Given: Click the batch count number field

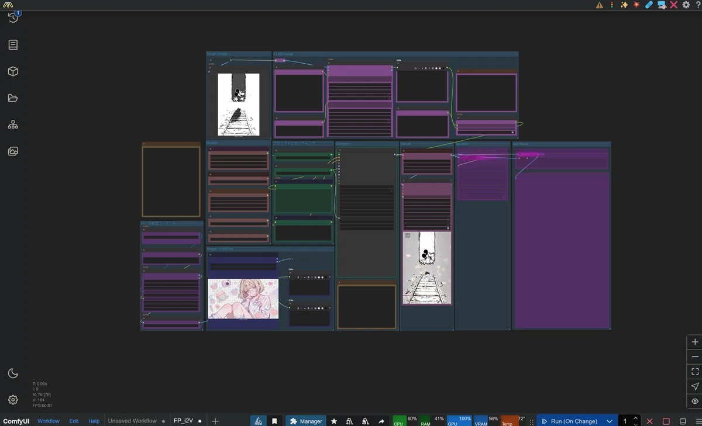Looking at the screenshot, I should [x=625, y=421].
